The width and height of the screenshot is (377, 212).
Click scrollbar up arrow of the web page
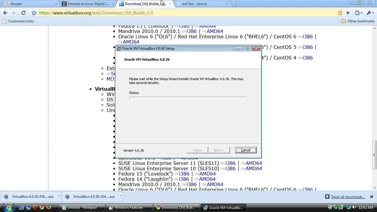click(374, 28)
